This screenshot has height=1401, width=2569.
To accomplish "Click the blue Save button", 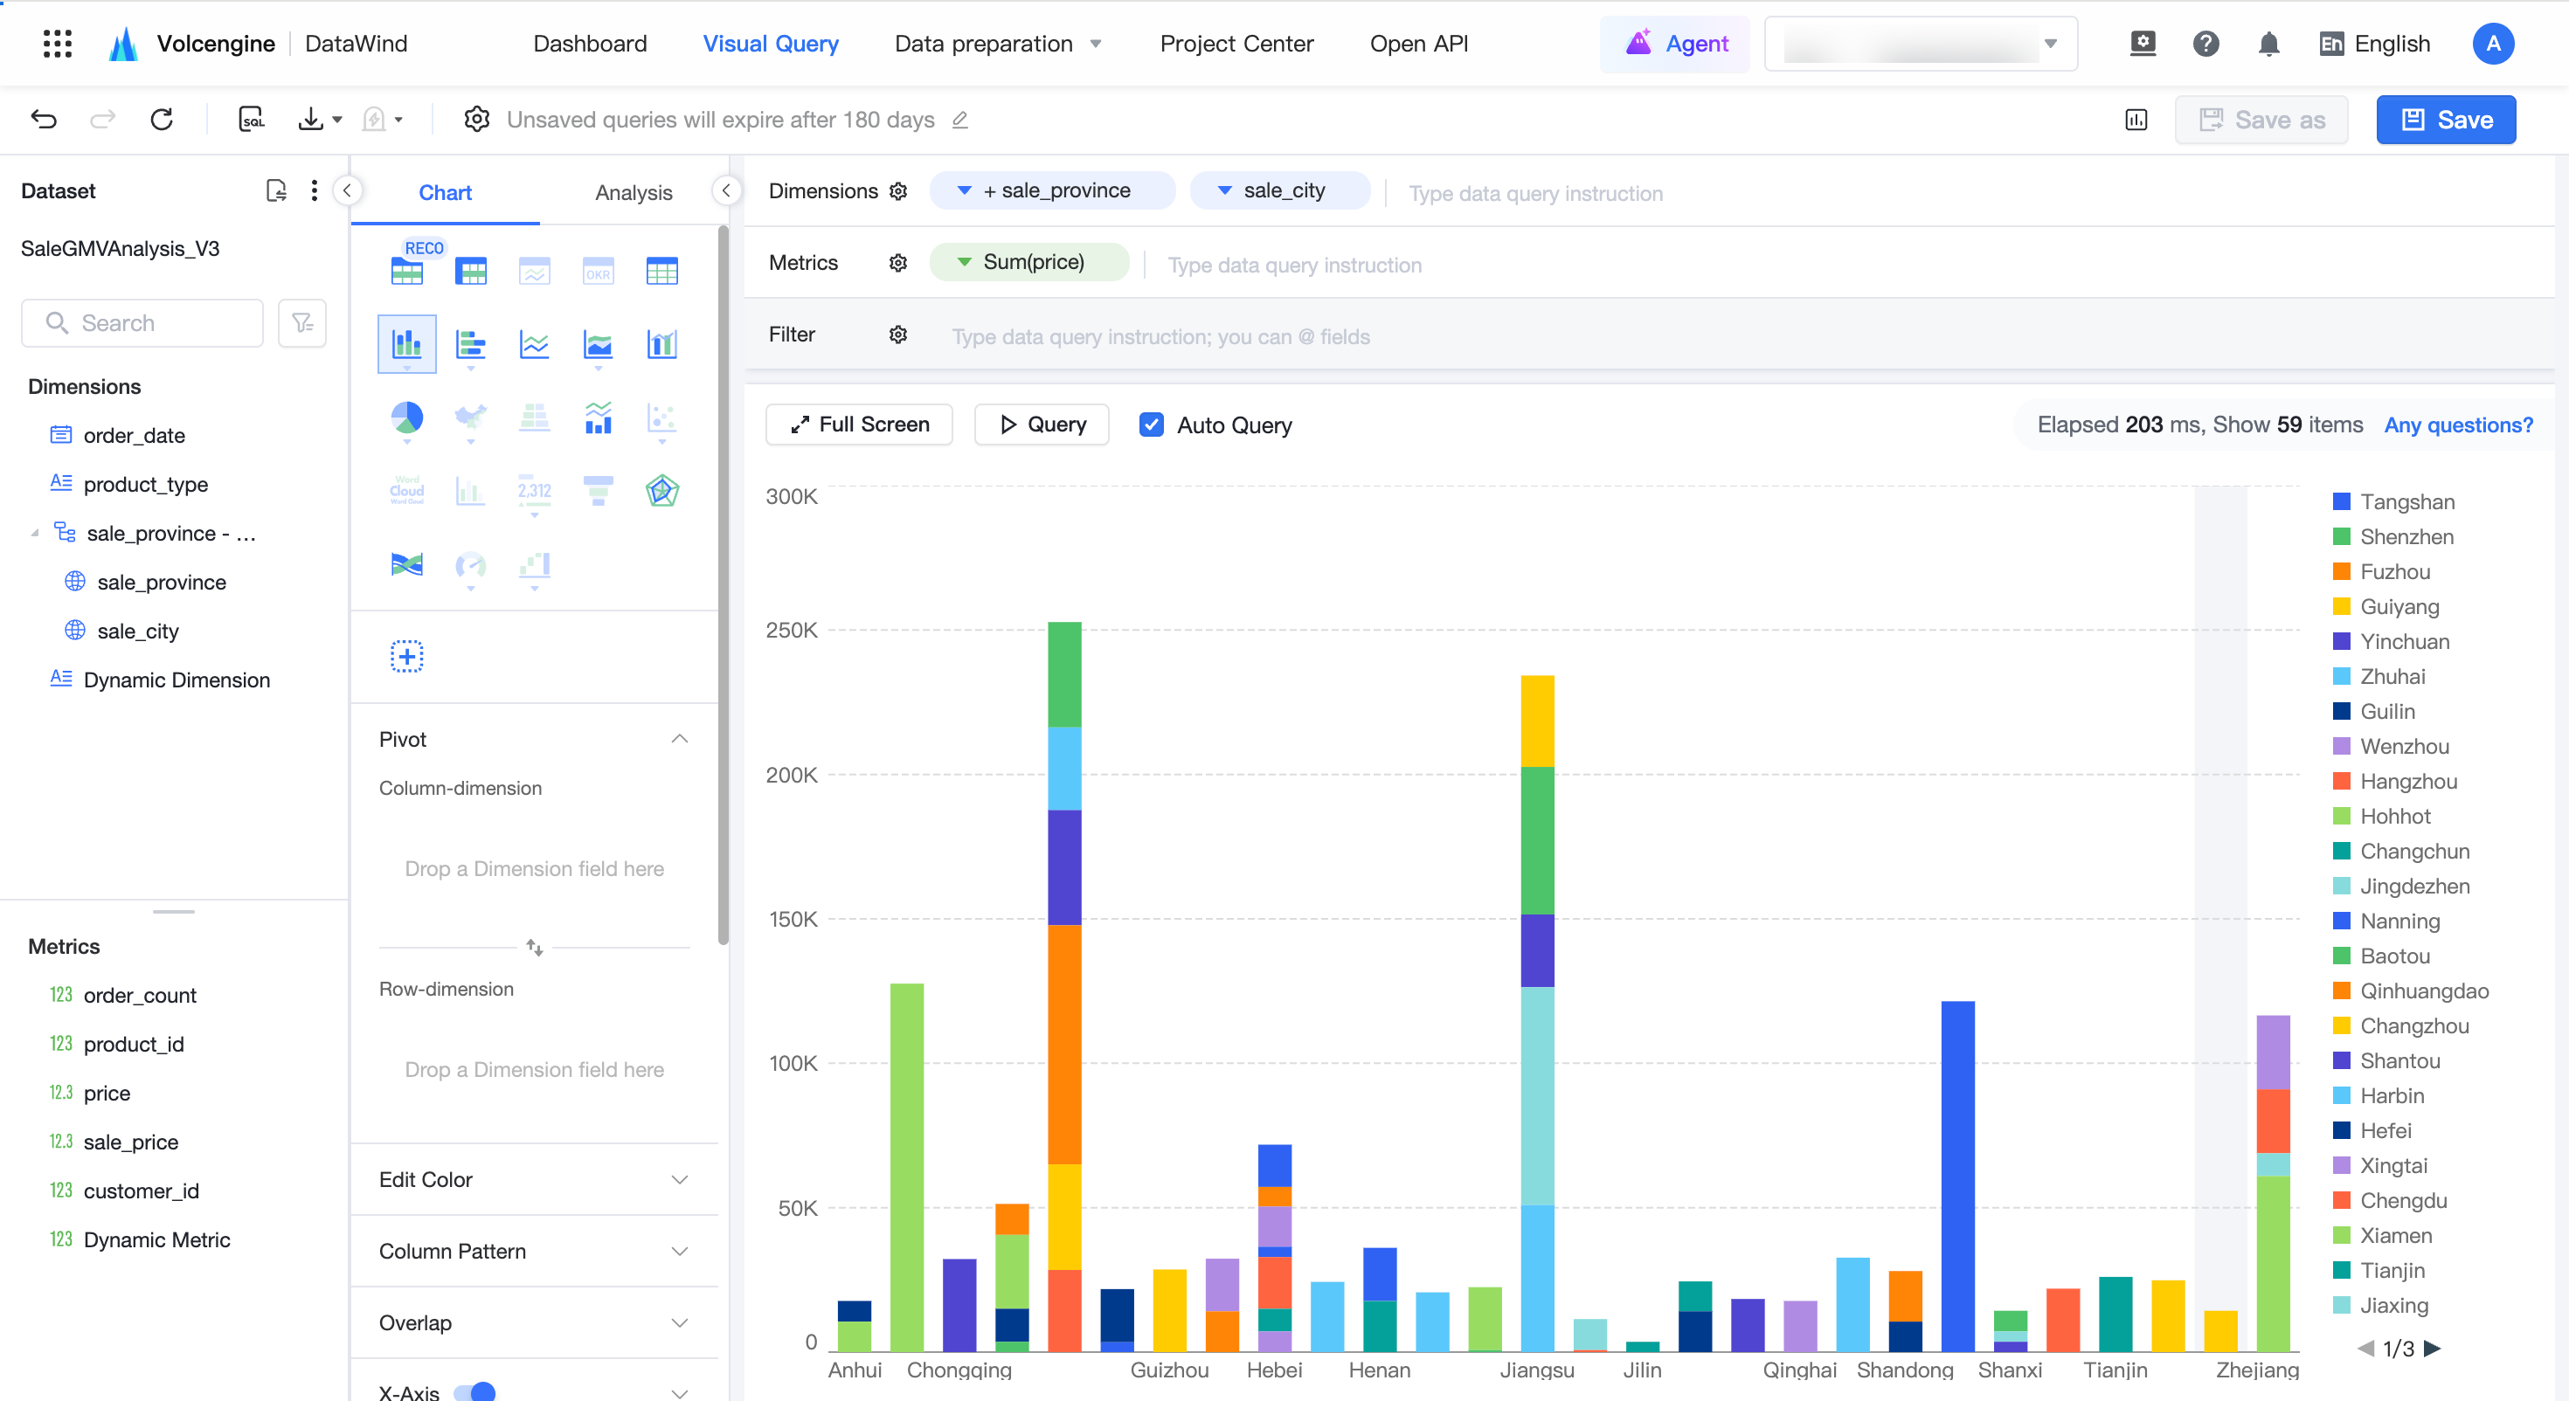I will tap(2447, 120).
